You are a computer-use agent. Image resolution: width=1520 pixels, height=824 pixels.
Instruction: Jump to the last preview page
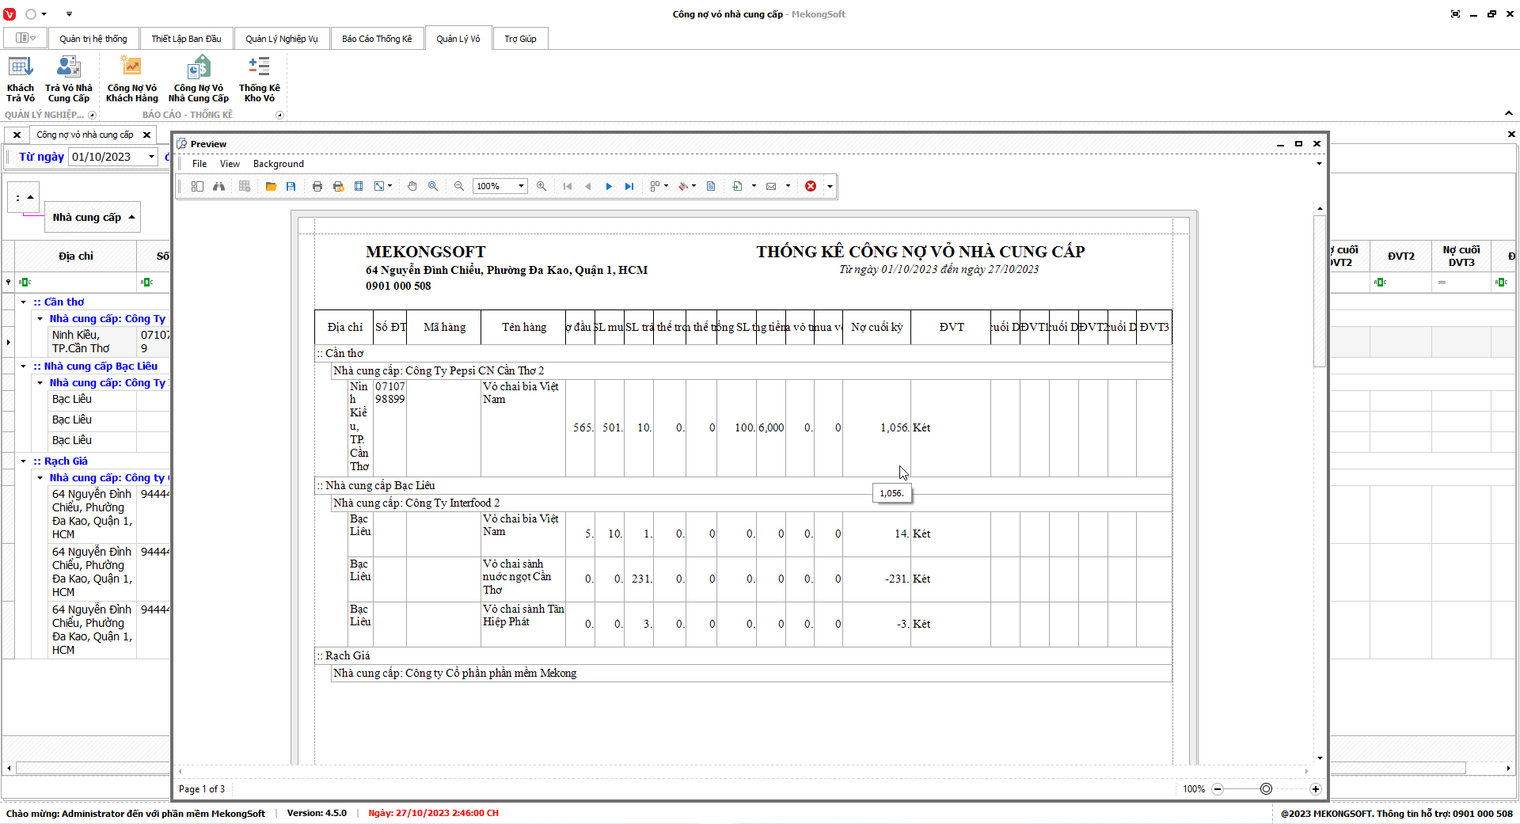tap(629, 186)
